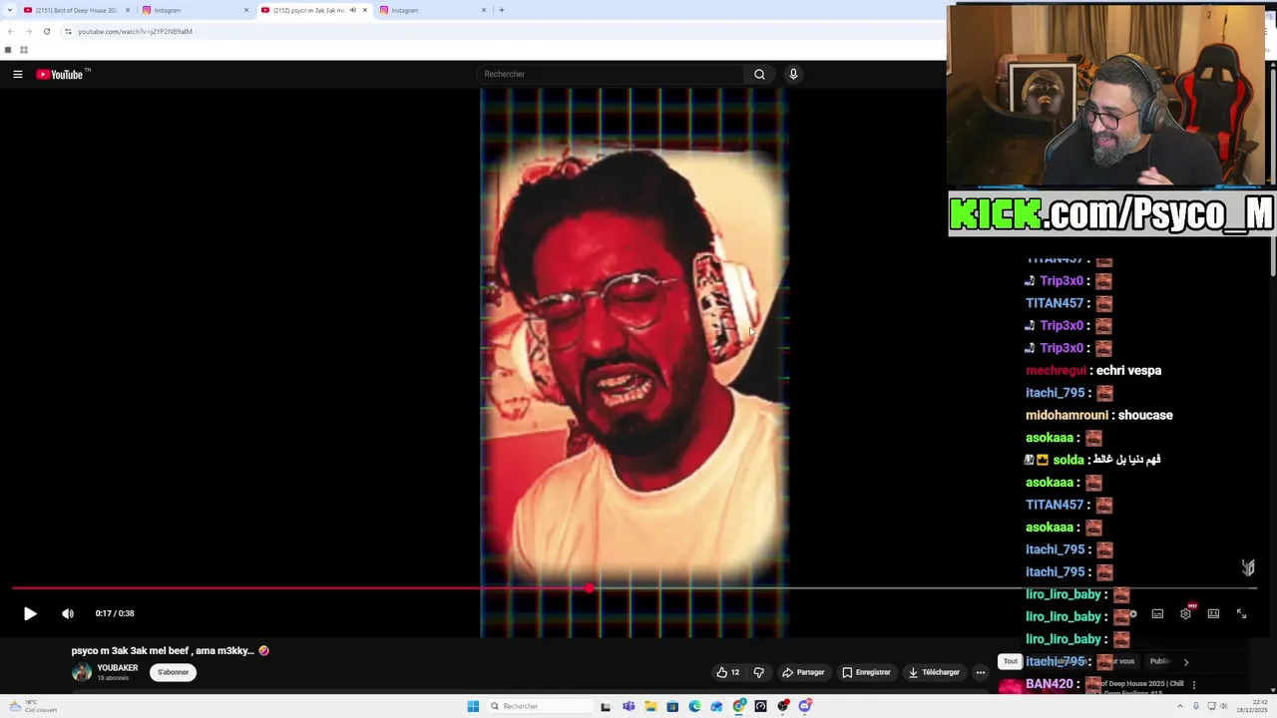
Task: Play the paused video
Action: [30, 613]
